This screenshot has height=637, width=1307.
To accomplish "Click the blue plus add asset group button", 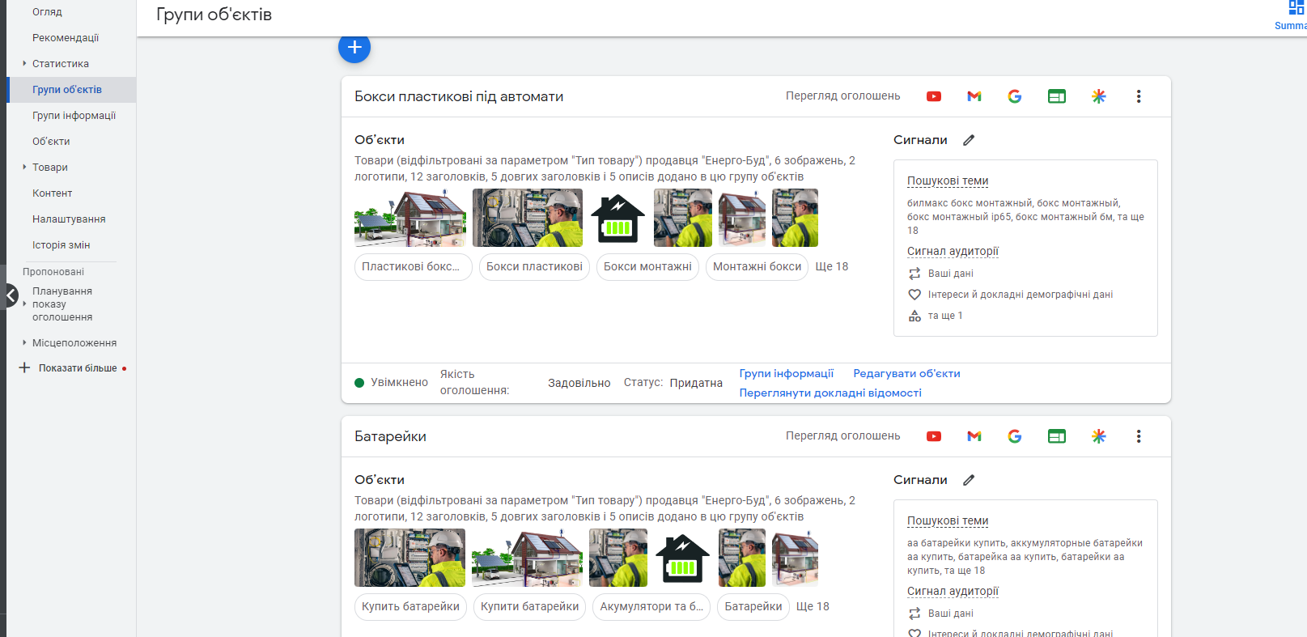I will (x=354, y=48).
